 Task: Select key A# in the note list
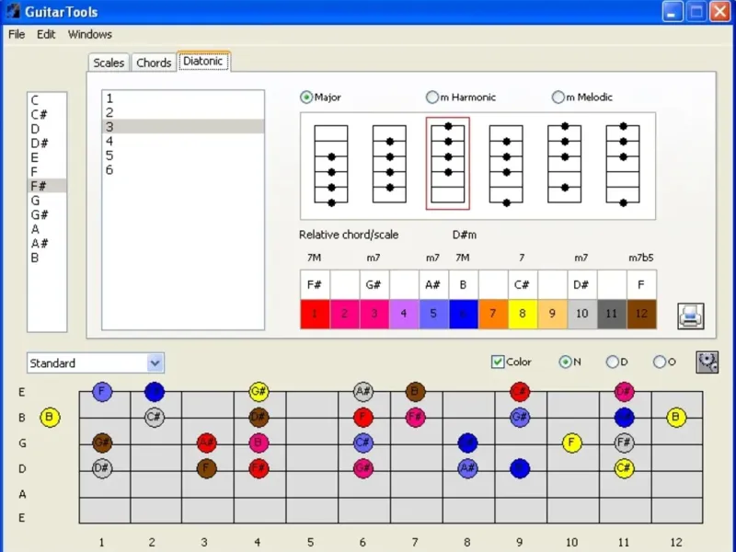[x=47, y=243]
